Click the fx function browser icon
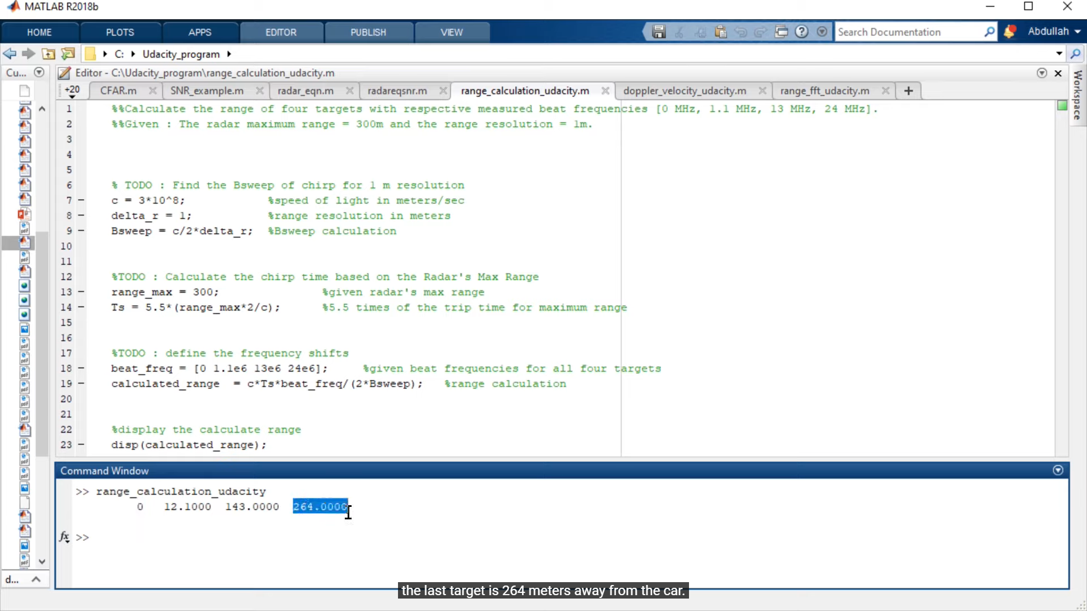The width and height of the screenshot is (1087, 611). (65, 537)
